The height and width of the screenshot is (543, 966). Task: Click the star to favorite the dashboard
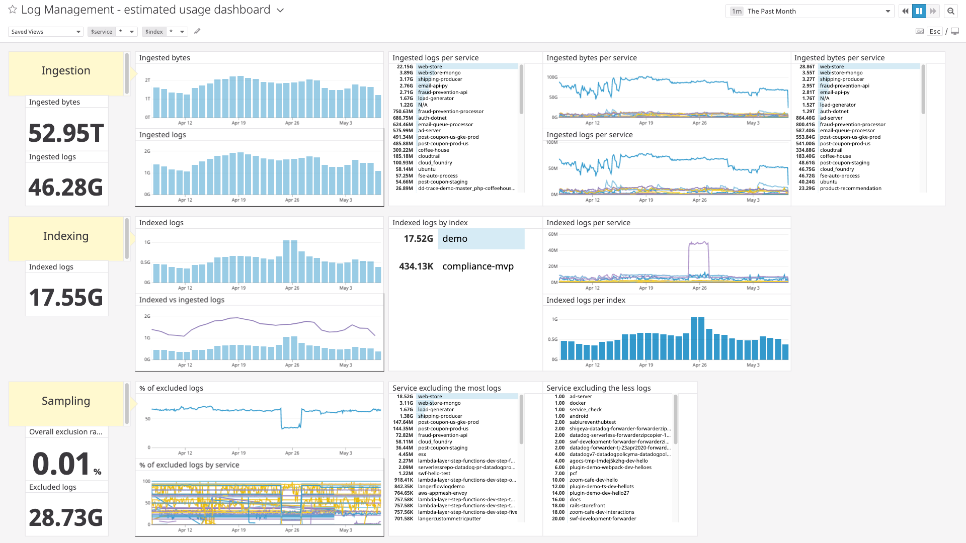(13, 10)
